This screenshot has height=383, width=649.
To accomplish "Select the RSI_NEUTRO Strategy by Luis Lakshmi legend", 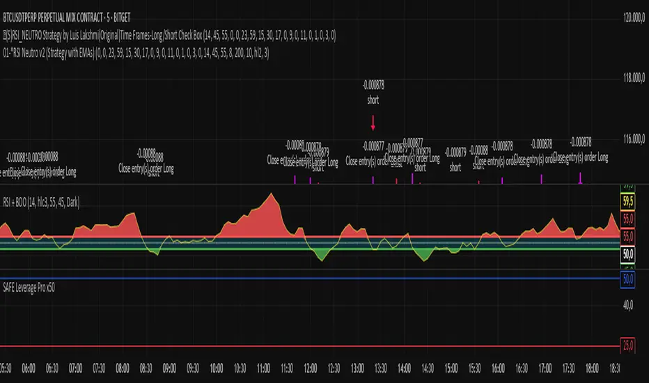I will (169, 36).
